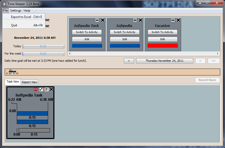The width and height of the screenshot is (225, 148).
Task: Click the upper blue bar in Softpedia Task panel
Action: coord(32,113)
